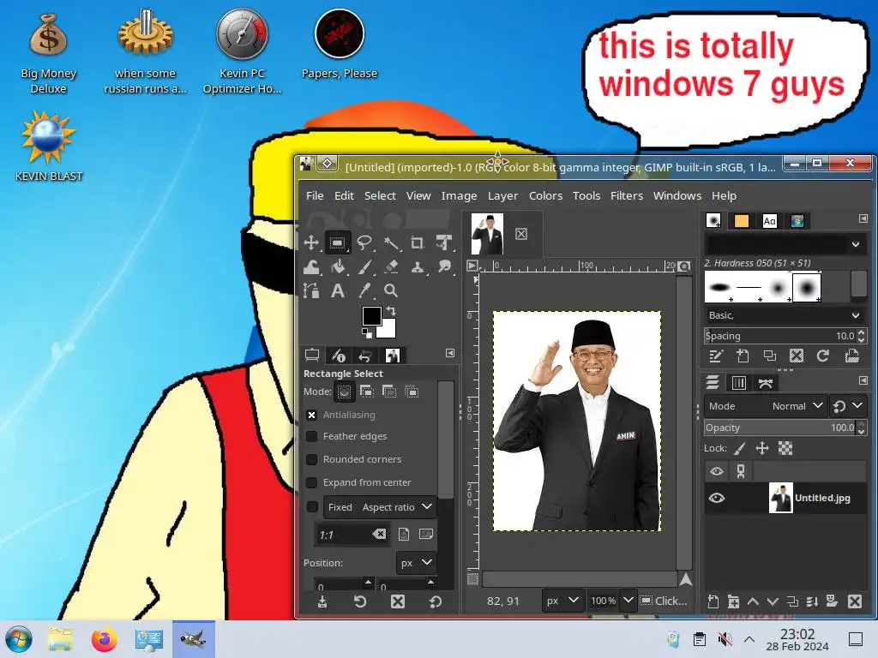The image size is (878, 658).
Task: Select the Rectangle Select tool
Action: click(338, 242)
